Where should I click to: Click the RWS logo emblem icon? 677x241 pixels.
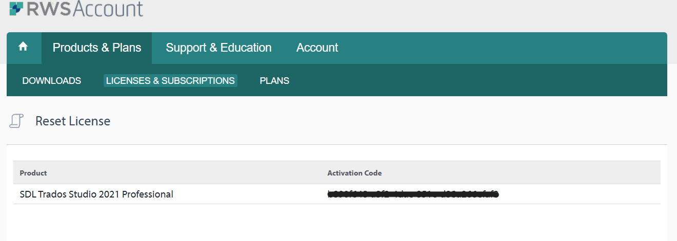click(x=16, y=8)
